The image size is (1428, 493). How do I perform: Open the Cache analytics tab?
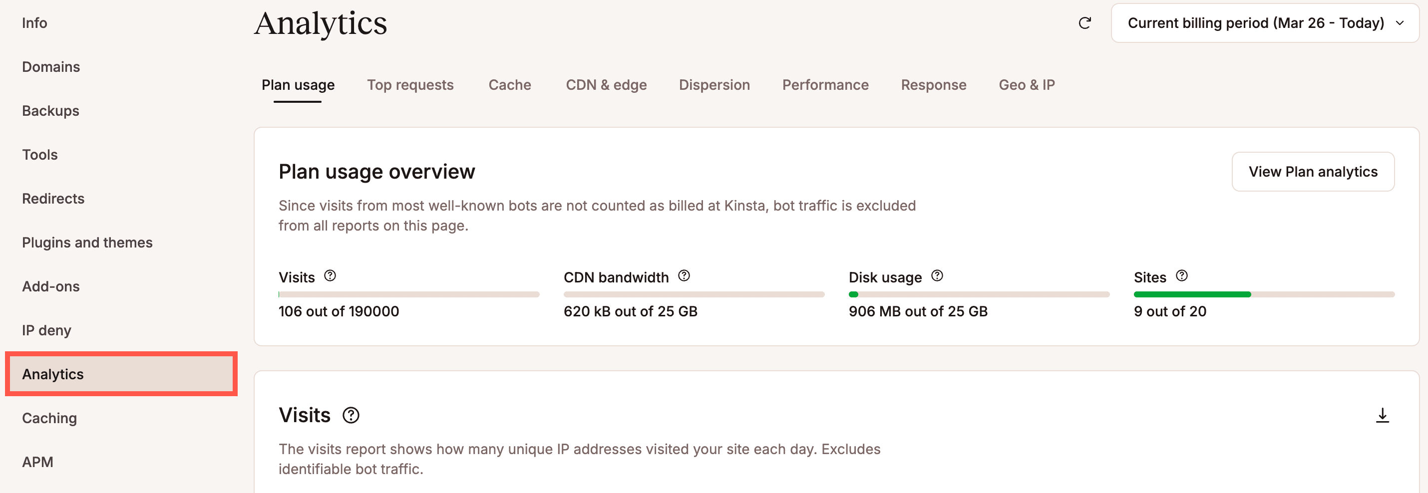(x=509, y=85)
